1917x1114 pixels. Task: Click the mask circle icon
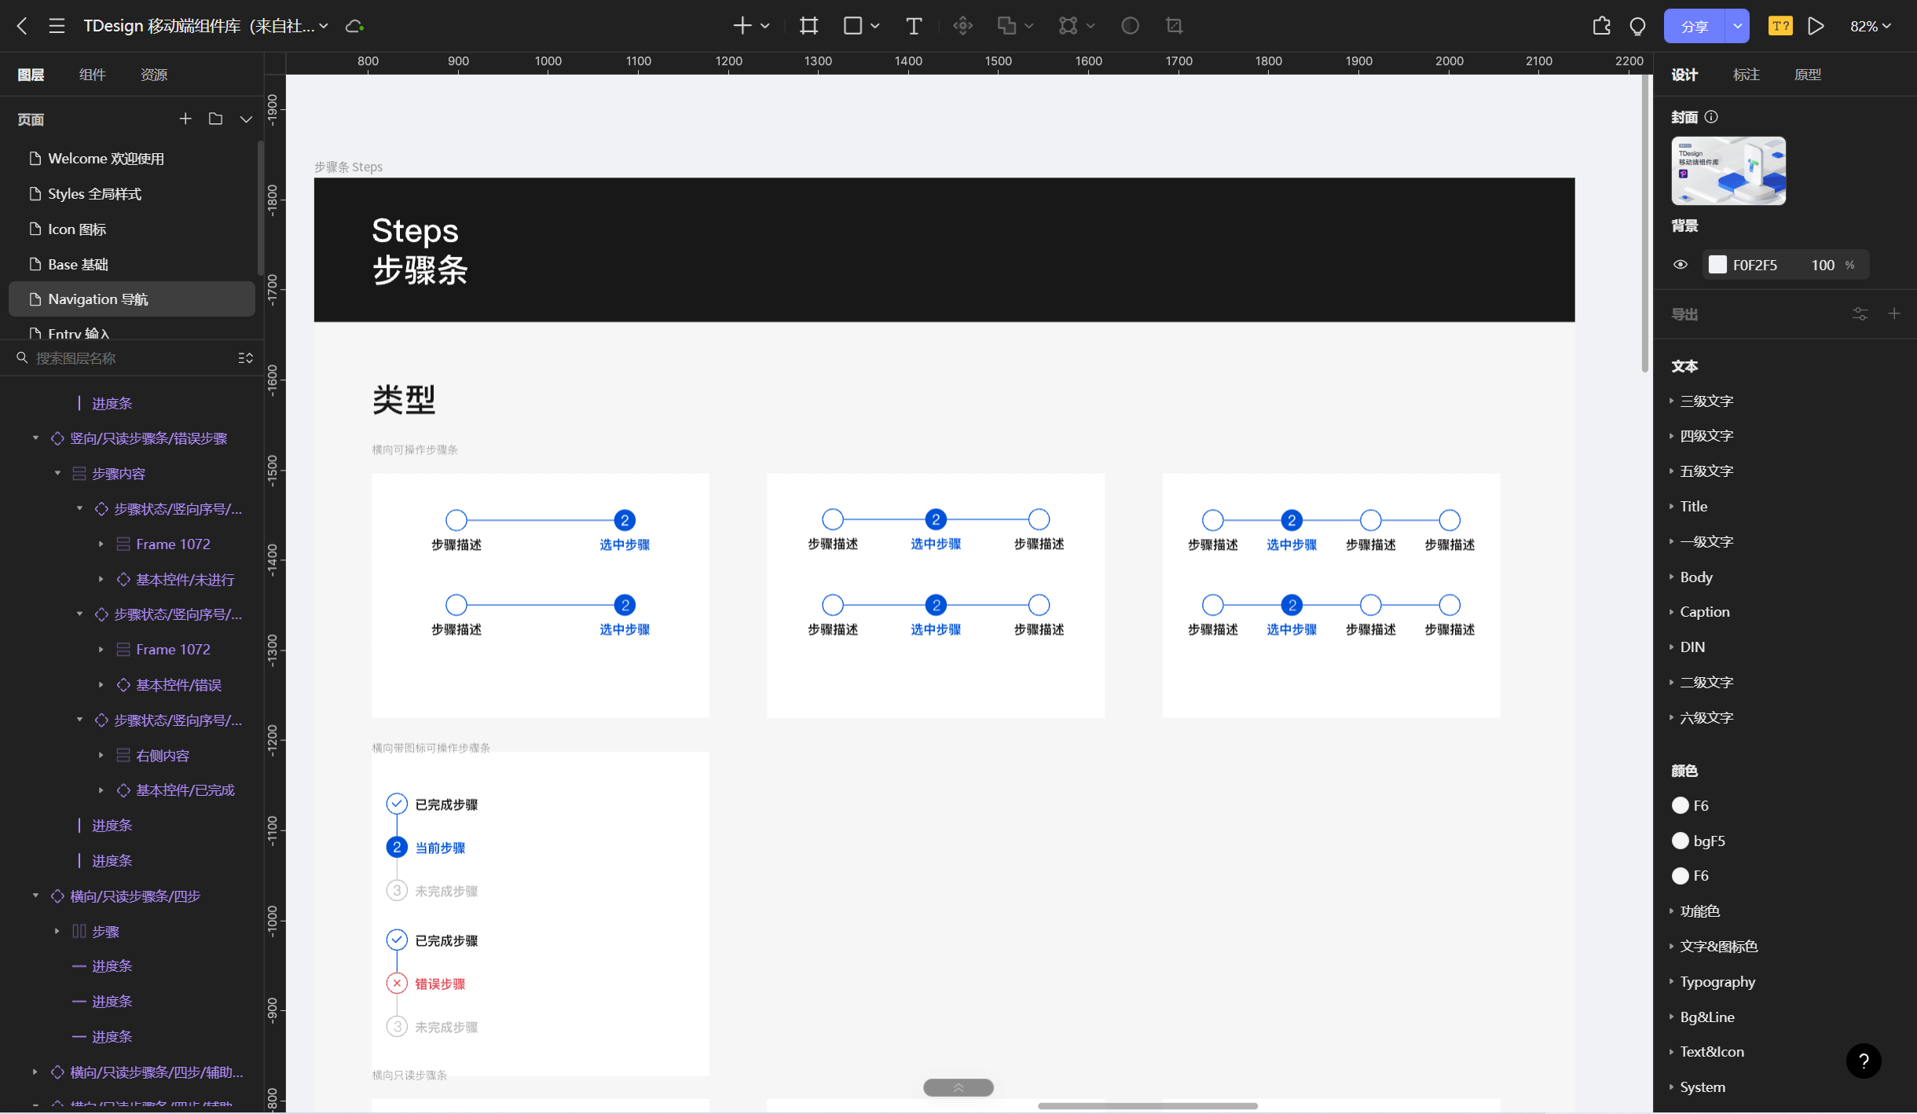pyautogui.click(x=1130, y=26)
